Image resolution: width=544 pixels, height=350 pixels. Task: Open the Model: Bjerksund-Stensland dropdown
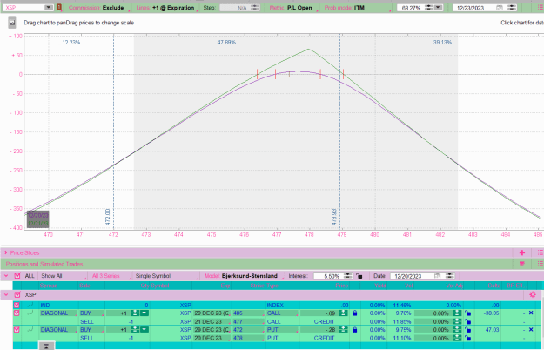pyautogui.click(x=243, y=276)
